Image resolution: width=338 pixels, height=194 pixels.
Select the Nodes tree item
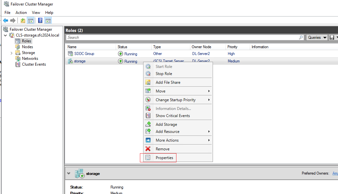27,47
